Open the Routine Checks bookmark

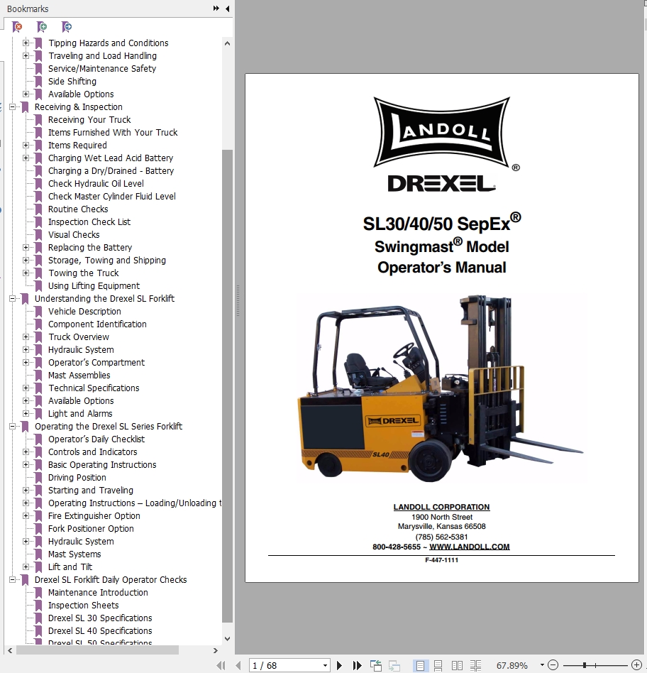click(78, 209)
